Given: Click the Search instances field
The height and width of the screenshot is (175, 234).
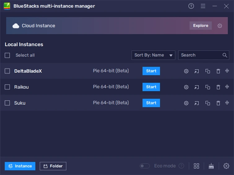Looking at the screenshot, I should click(201, 55).
